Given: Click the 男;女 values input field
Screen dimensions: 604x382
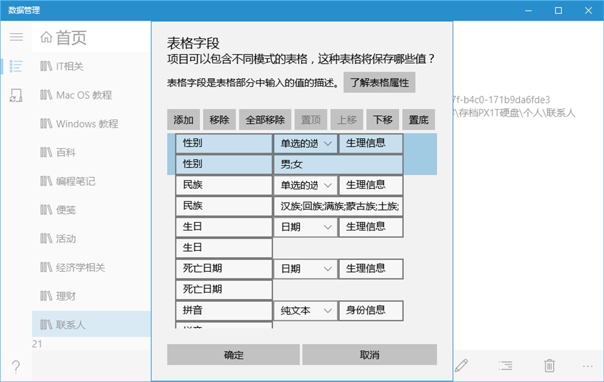Looking at the screenshot, I should click(338, 164).
